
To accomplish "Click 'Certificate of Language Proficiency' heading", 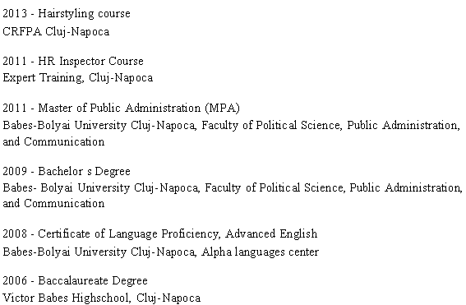I will (129, 234).
